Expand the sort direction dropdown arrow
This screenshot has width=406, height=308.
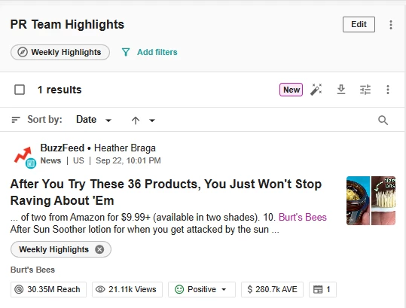click(x=152, y=120)
